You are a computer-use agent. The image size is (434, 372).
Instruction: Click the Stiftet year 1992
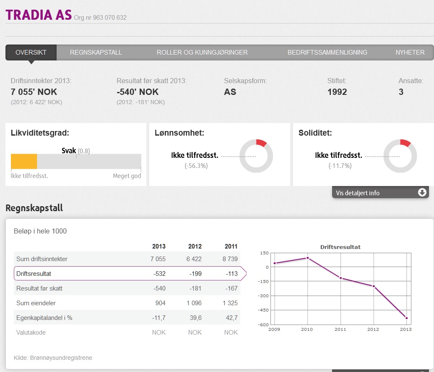[x=337, y=92]
